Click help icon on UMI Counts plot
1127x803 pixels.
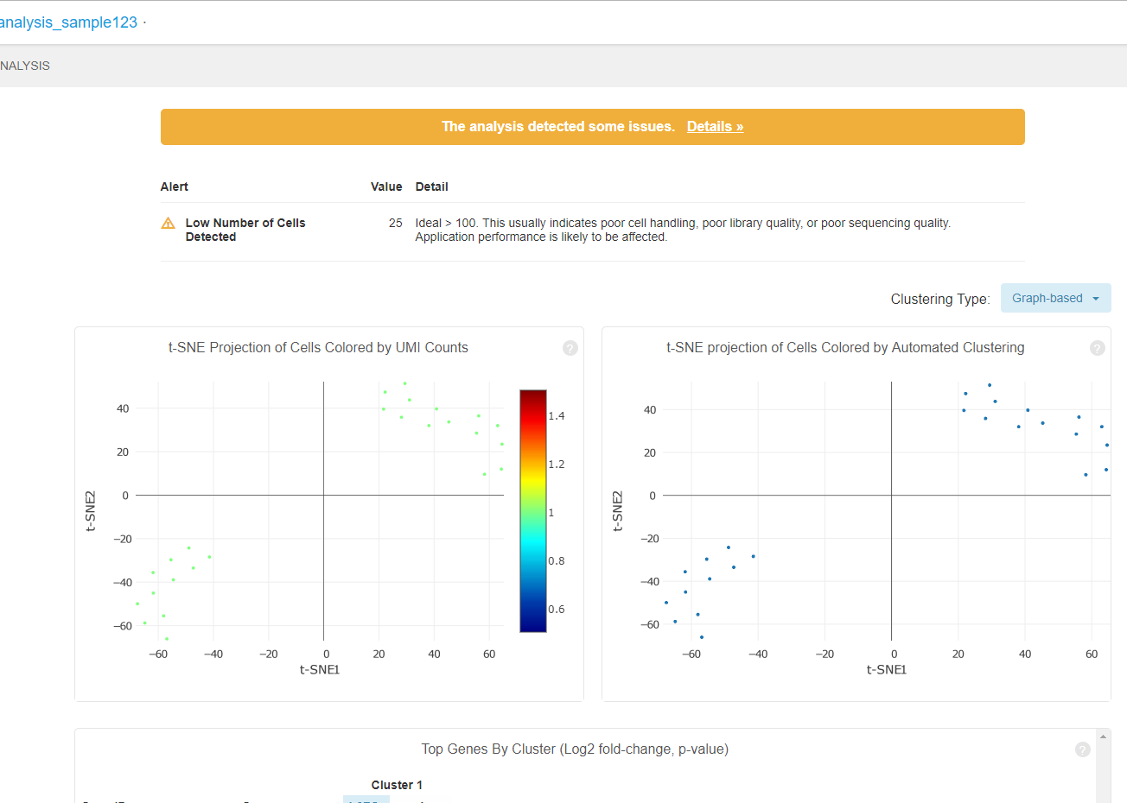pyautogui.click(x=570, y=348)
